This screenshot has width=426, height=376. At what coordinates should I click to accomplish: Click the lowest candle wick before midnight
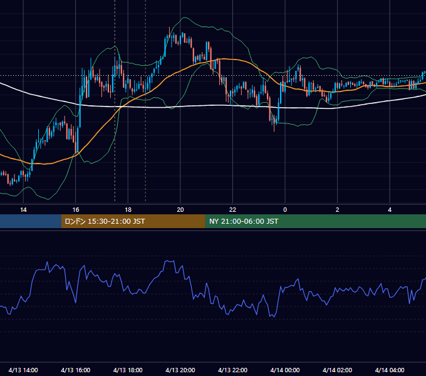[274, 123]
